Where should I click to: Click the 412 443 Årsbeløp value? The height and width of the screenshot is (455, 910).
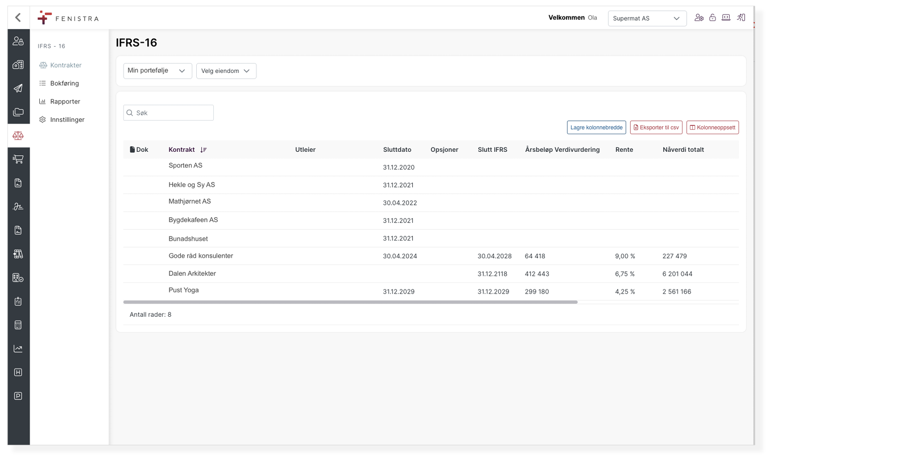point(537,274)
